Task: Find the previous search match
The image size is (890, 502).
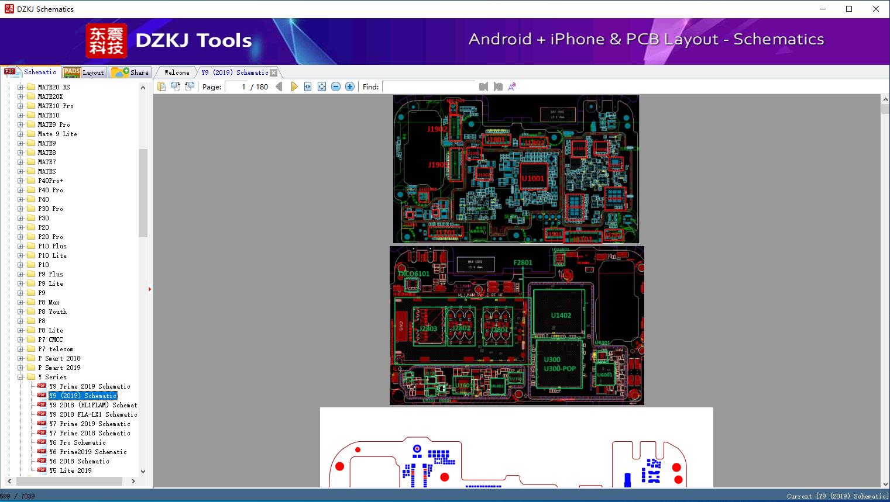Action: [x=483, y=86]
